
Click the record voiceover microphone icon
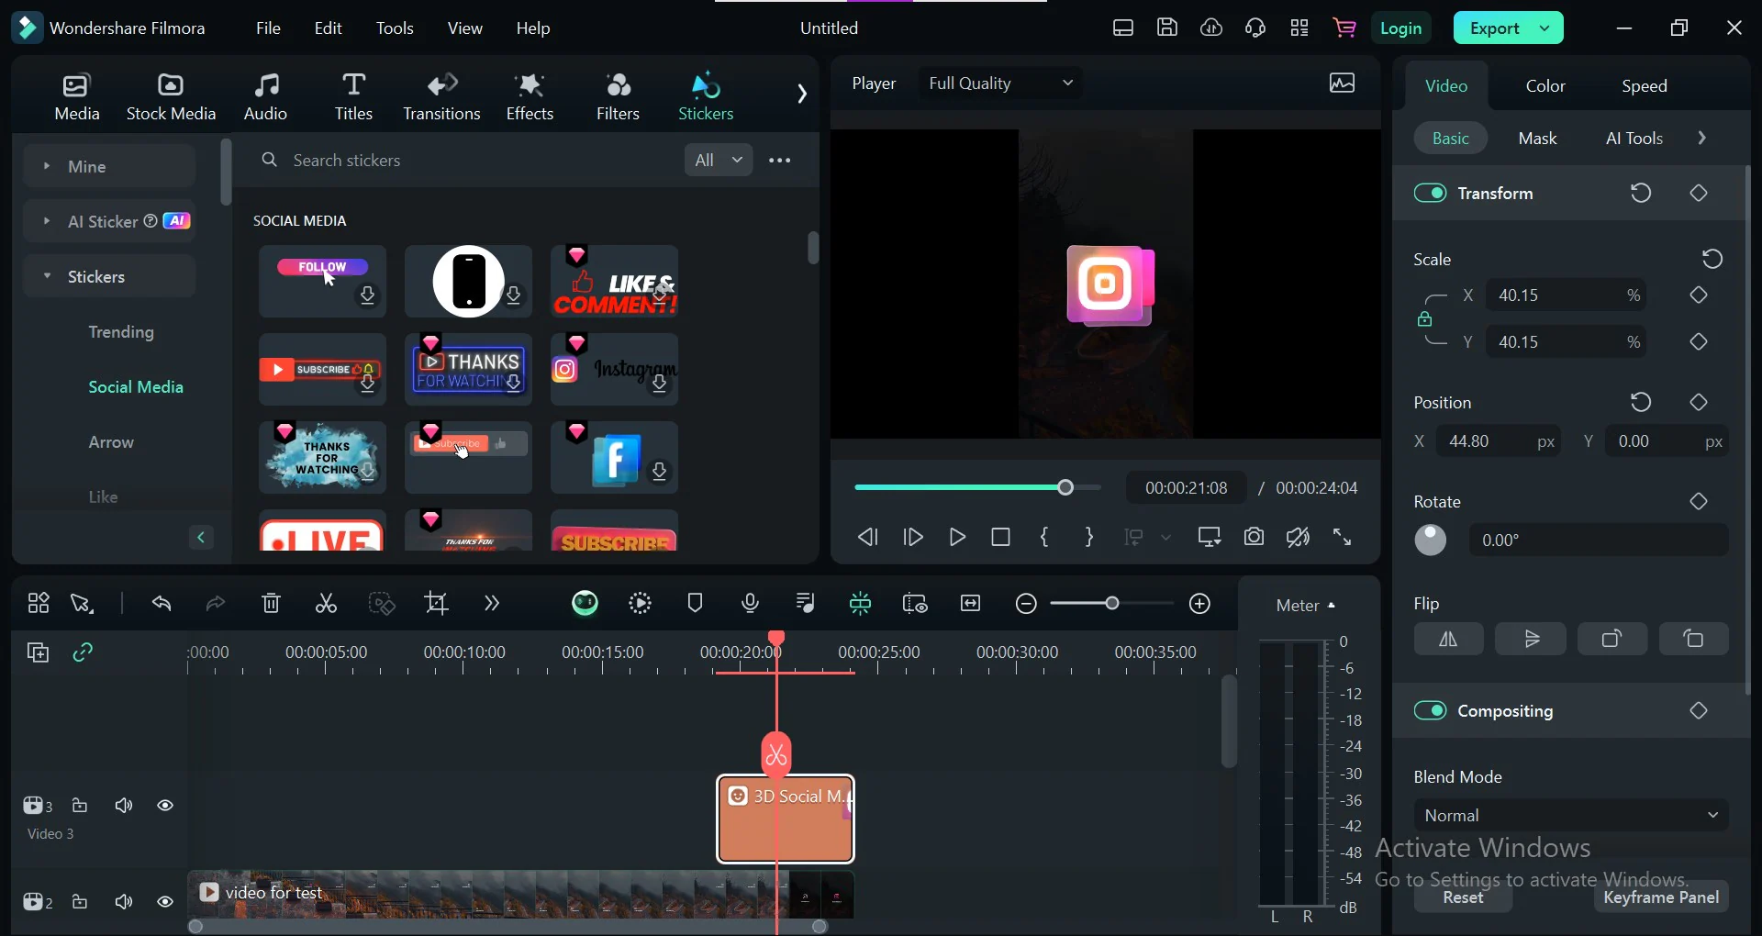point(750,604)
